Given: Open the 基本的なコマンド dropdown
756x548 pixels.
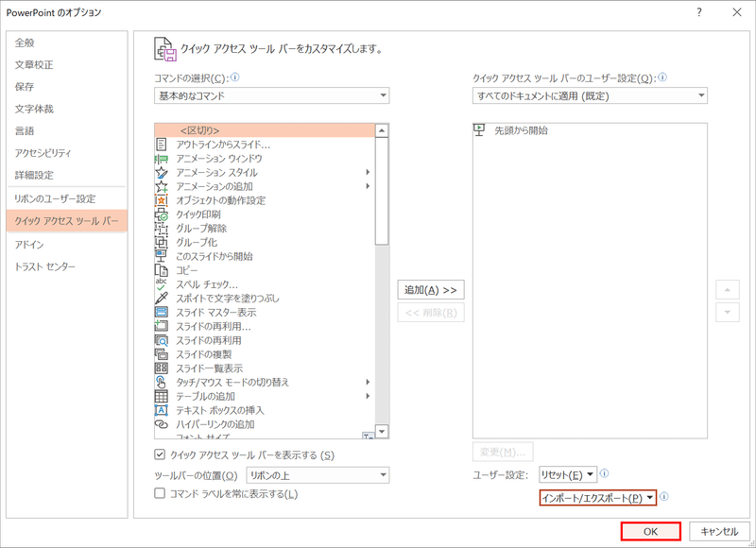Looking at the screenshot, I should coord(272,95).
